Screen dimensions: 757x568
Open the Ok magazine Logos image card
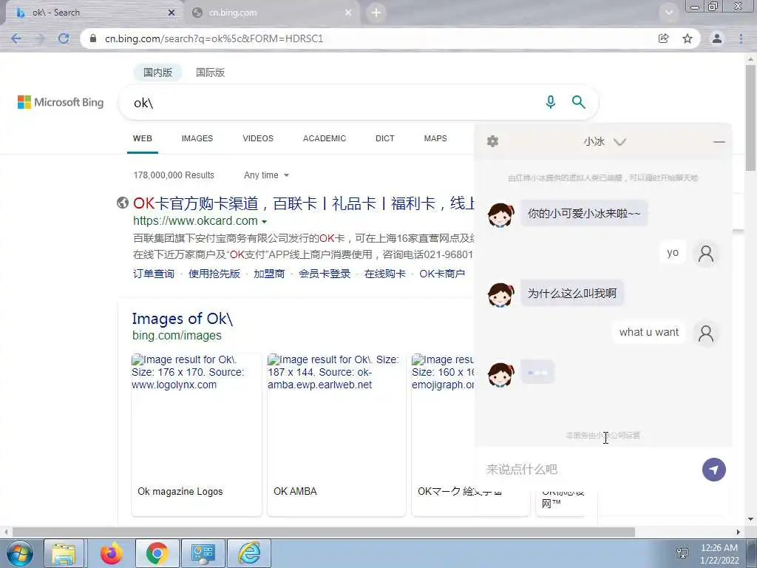click(x=197, y=435)
